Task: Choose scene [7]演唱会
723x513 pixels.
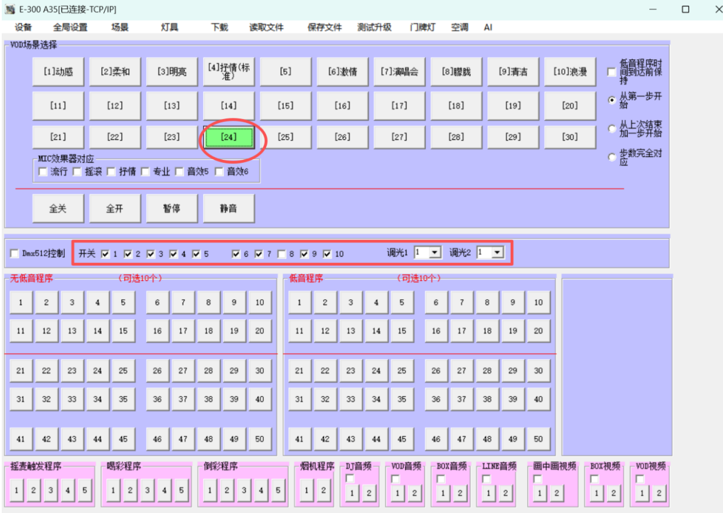Action: pos(398,72)
